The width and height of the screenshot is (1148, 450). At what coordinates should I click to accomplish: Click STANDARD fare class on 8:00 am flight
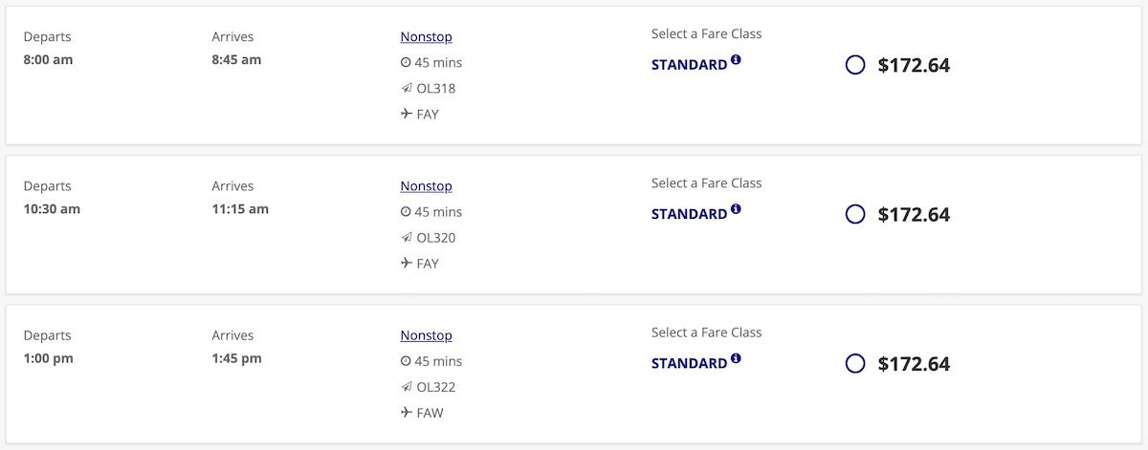click(x=689, y=65)
